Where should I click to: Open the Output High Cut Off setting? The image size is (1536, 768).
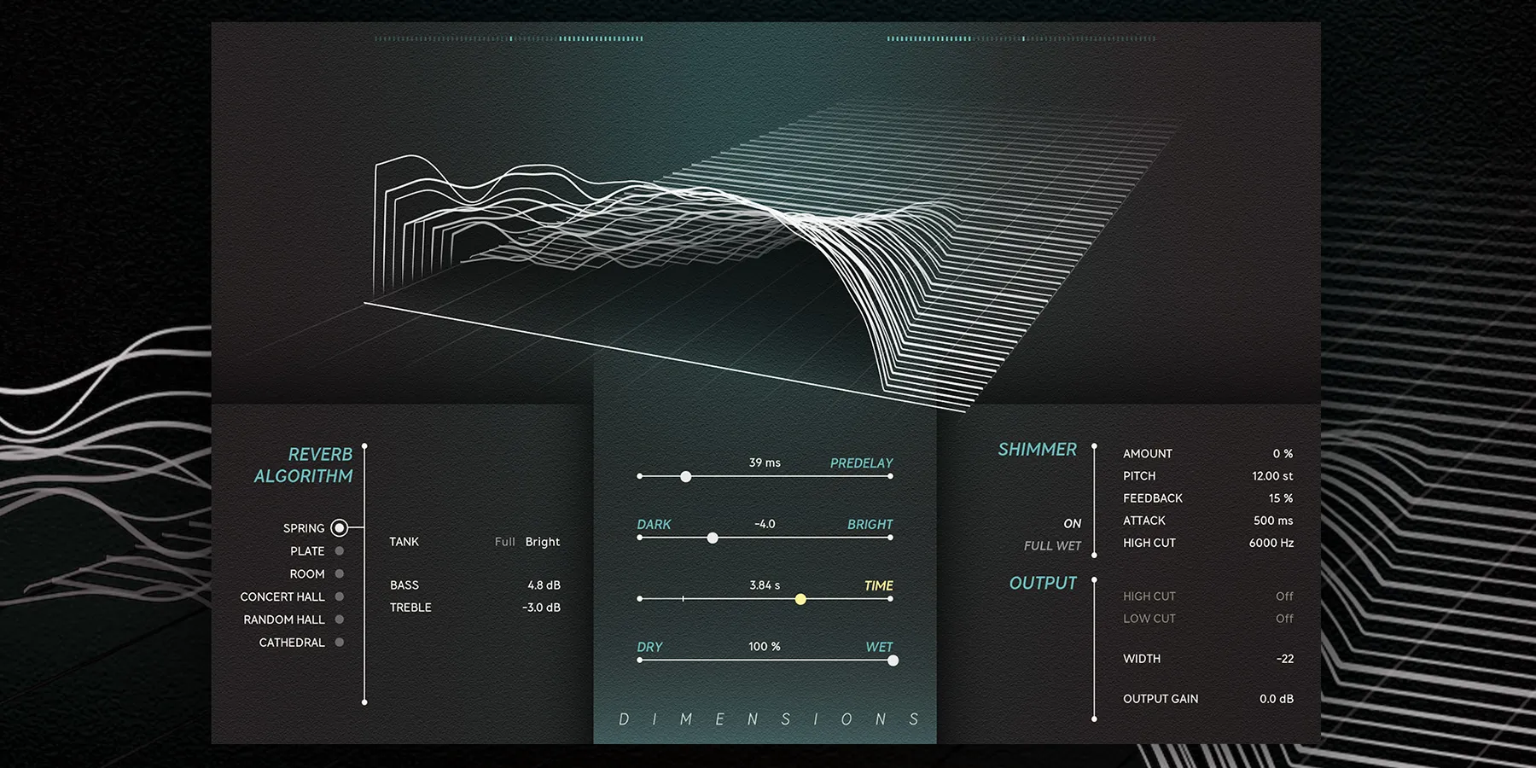tap(1284, 596)
